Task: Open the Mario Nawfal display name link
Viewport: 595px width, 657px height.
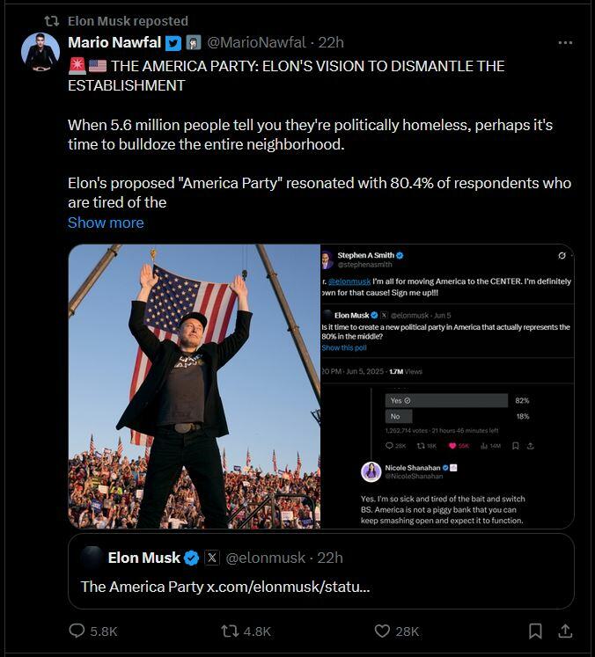Action: click(x=114, y=43)
